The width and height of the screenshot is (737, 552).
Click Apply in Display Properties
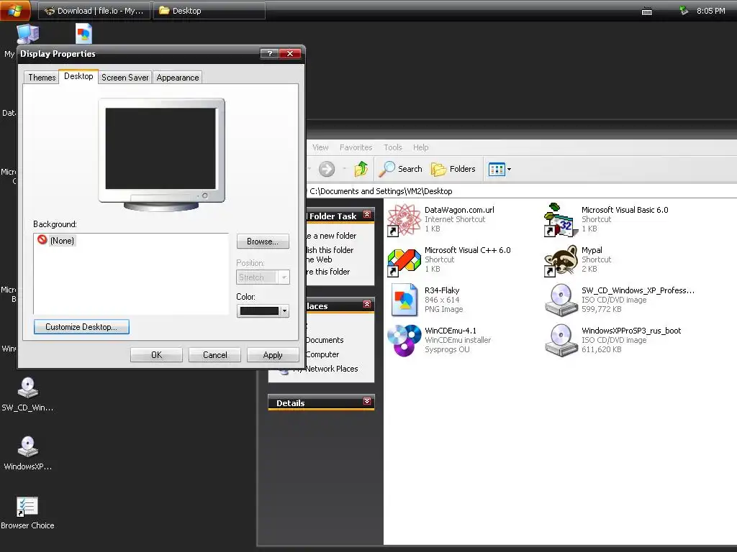(273, 355)
